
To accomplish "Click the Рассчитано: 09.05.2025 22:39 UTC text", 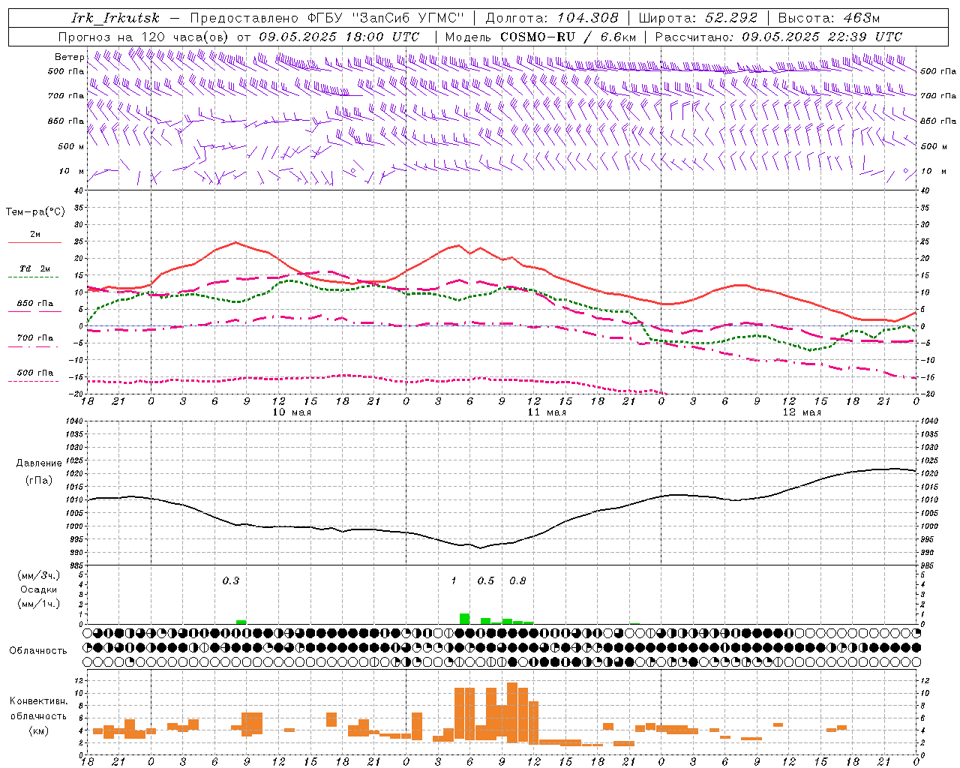I will (x=778, y=37).
